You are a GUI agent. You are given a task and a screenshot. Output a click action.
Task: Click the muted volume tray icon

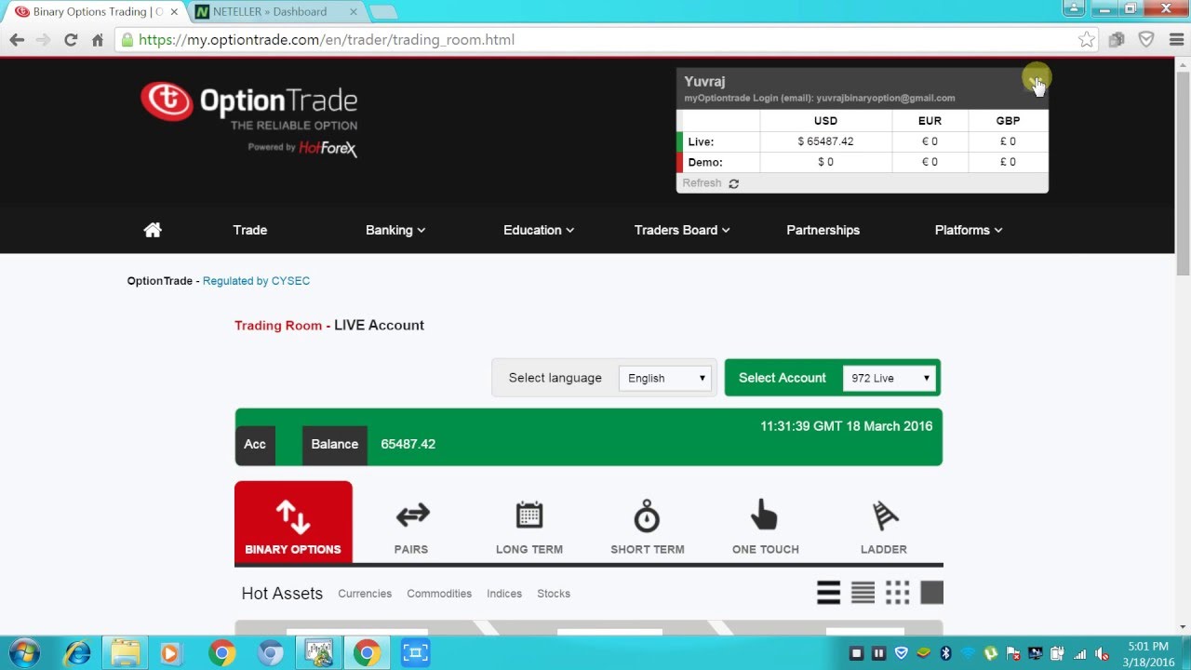click(x=1102, y=653)
